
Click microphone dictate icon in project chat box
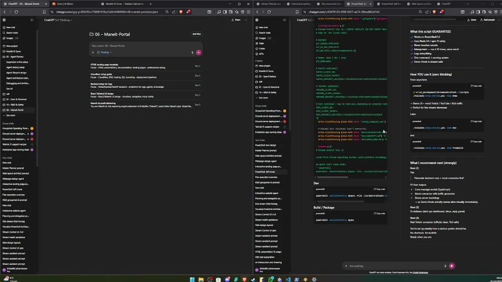(192, 52)
